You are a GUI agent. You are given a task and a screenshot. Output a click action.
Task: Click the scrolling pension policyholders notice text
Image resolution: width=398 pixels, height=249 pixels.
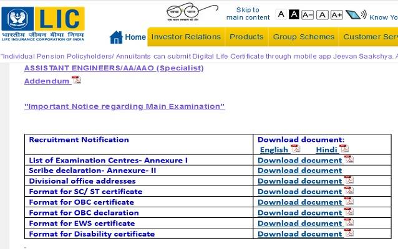coord(199,56)
